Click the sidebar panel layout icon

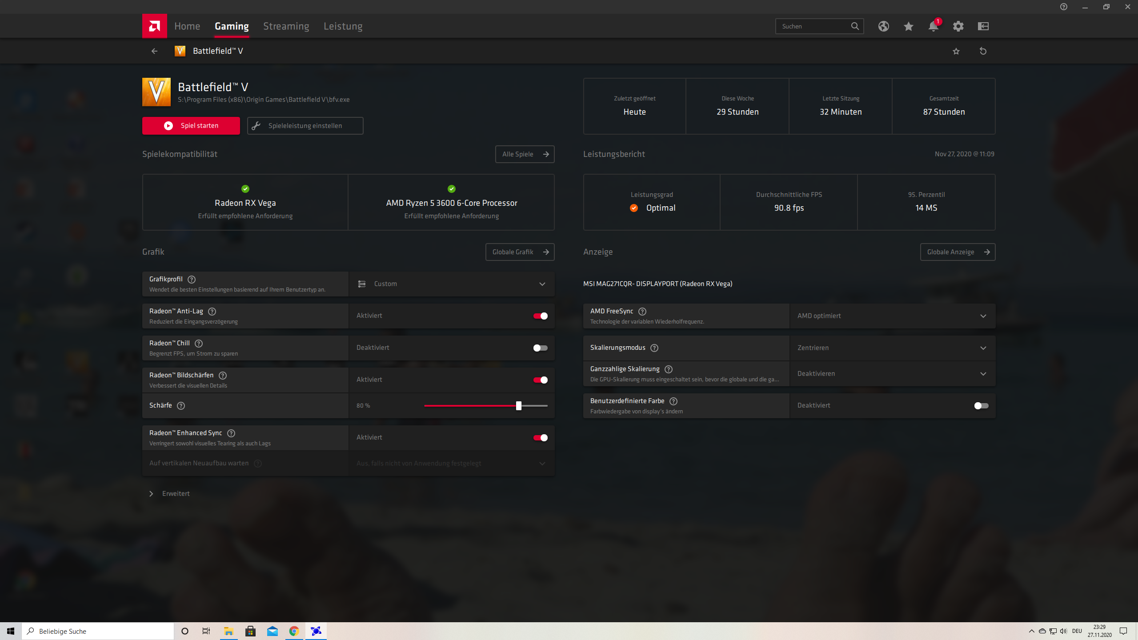pyautogui.click(x=983, y=27)
